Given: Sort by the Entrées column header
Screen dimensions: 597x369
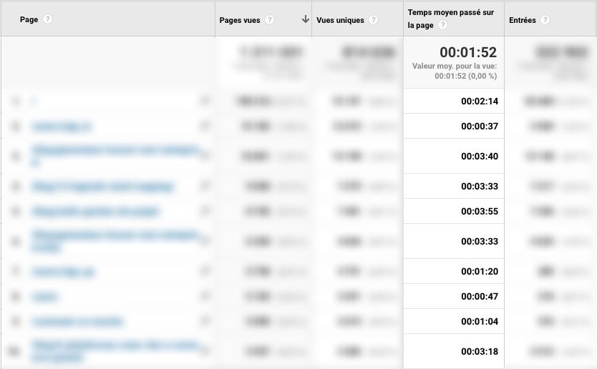Looking at the screenshot, I should (x=522, y=21).
